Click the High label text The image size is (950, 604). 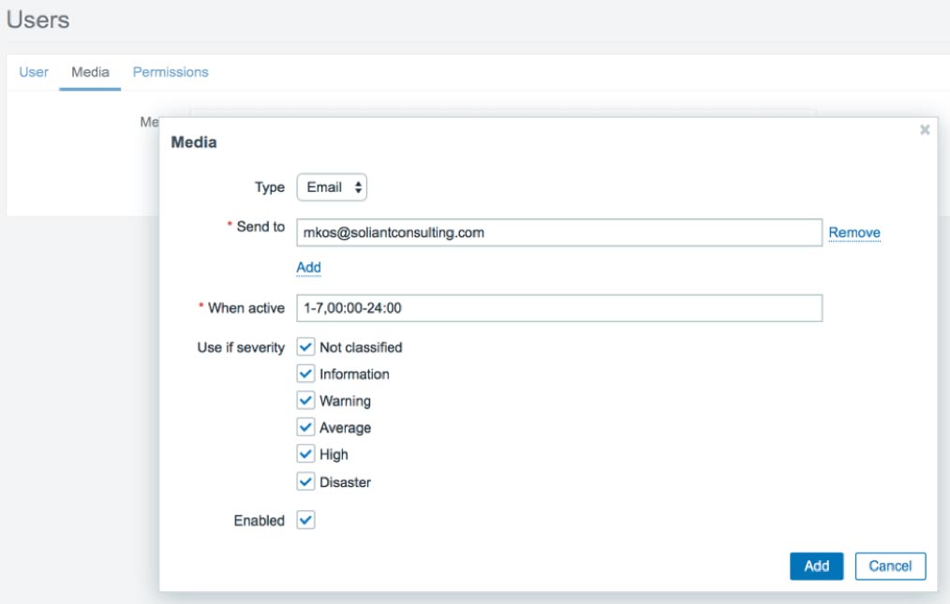point(334,454)
